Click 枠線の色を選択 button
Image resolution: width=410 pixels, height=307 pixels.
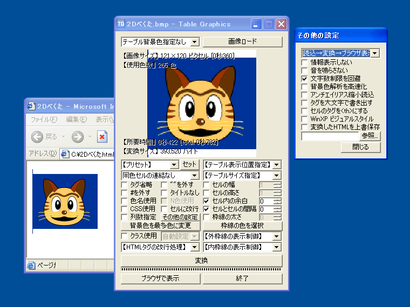click(243, 226)
